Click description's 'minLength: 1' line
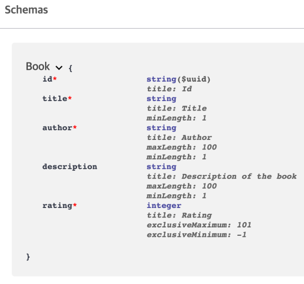This screenshot has width=304, height=284. click(177, 196)
